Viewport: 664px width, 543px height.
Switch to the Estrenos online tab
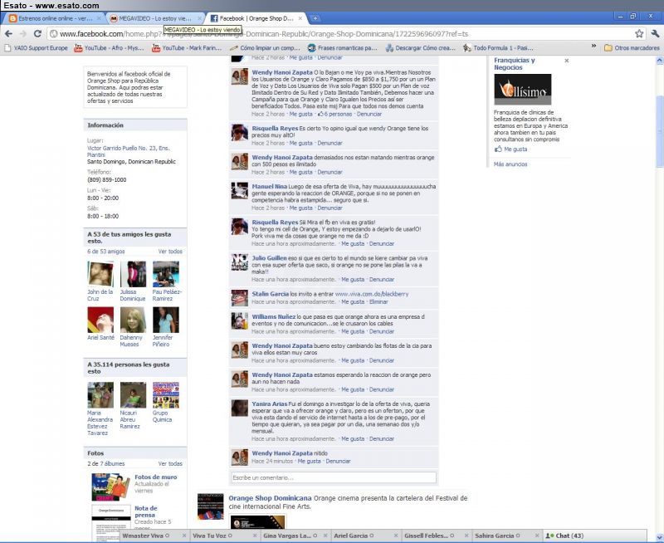[x=55, y=18]
